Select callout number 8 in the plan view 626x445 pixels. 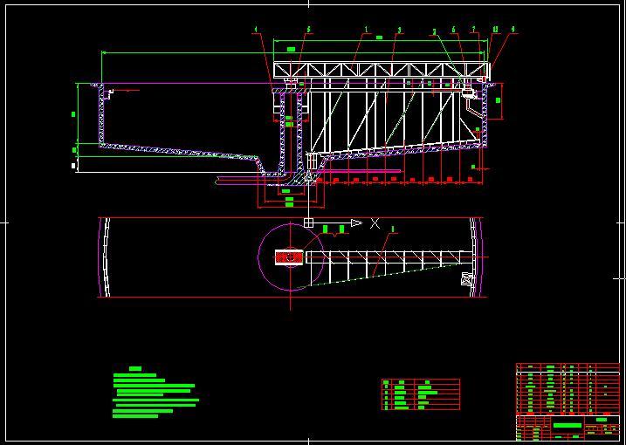tap(393, 229)
